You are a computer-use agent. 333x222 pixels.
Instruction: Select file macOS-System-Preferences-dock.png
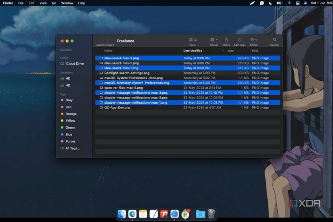(188, 78)
